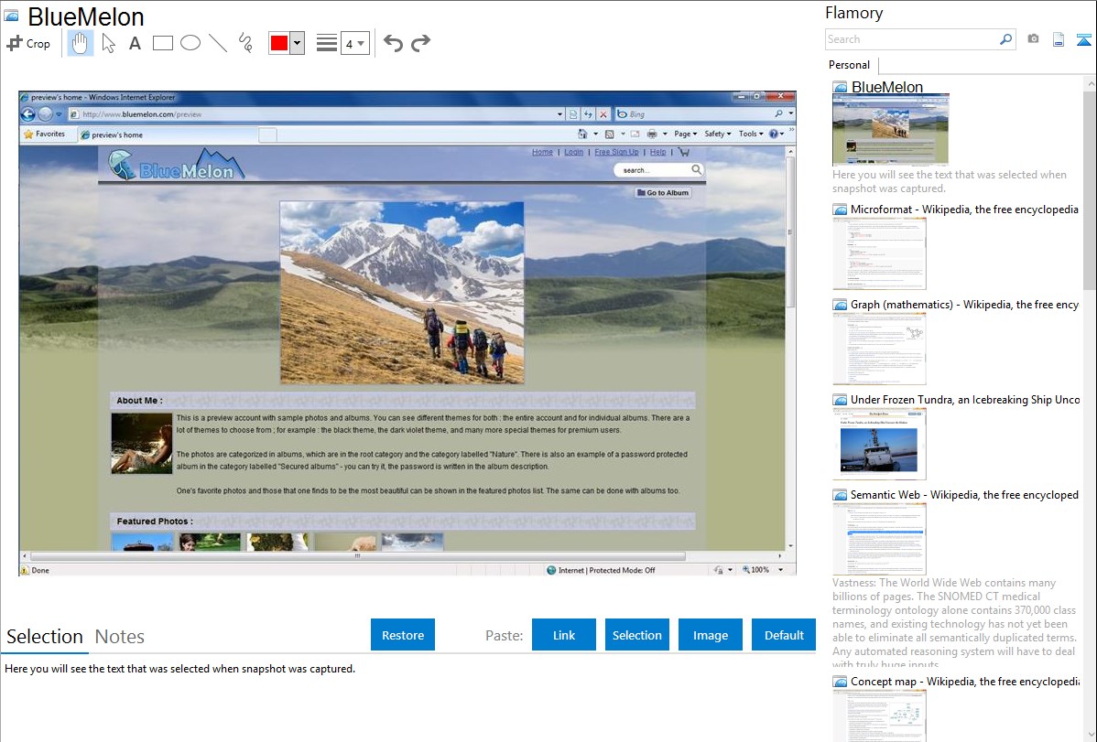This screenshot has width=1097, height=742.
Task: Click the blue upload icon in Flamory
Action: pyautogui.click(x=1083, y=39)
